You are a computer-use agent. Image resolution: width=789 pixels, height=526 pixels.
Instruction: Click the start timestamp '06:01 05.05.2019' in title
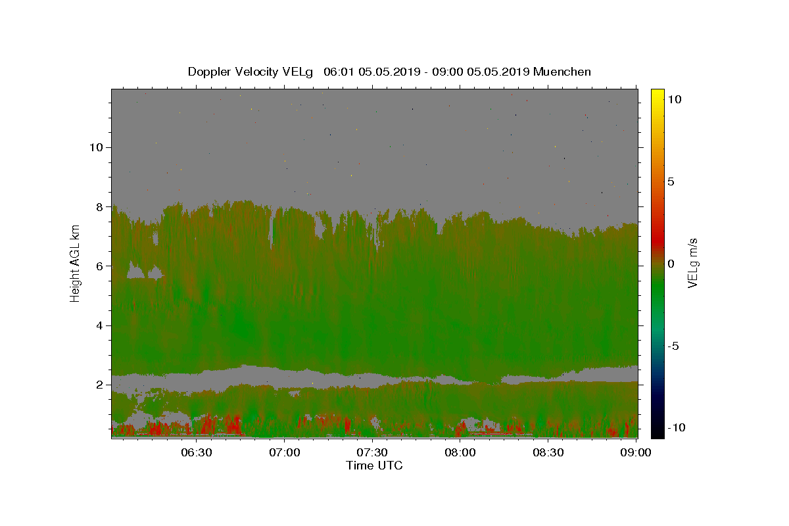371,72
